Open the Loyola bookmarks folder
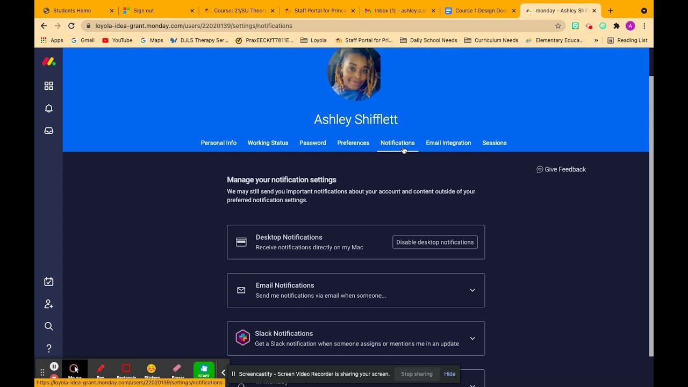The height and width of the screenshot is (387, 688). (x=313, y=40)
